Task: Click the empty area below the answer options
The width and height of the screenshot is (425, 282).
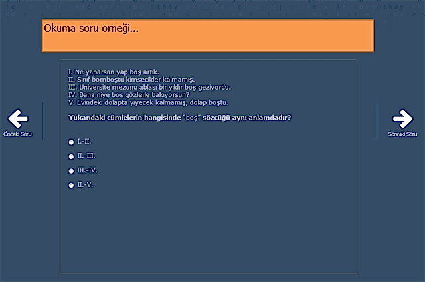Action: point(208,233)
